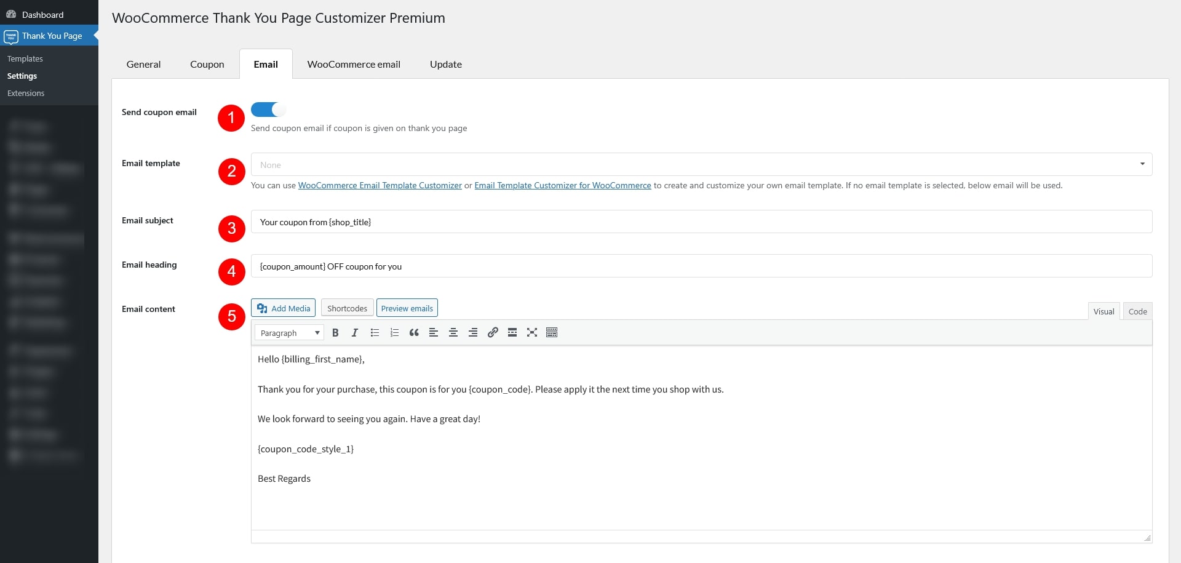Disable the Send coupon email switch
1181x563 pixels.
pos(268,110)
